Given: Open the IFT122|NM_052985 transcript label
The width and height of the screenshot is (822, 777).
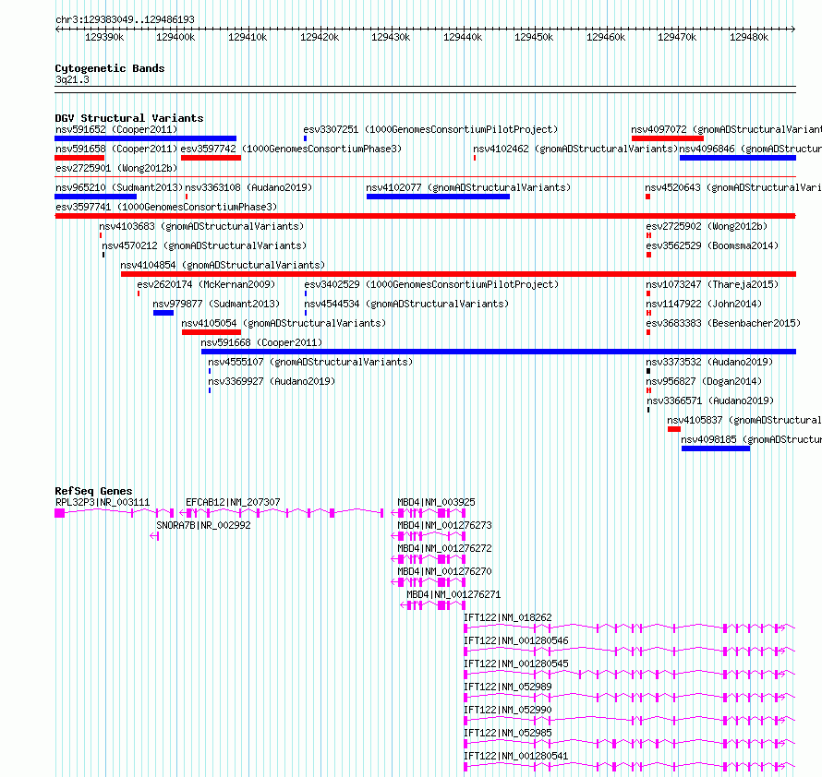Looking at the screenshot, I should click(x=508, y=733).
